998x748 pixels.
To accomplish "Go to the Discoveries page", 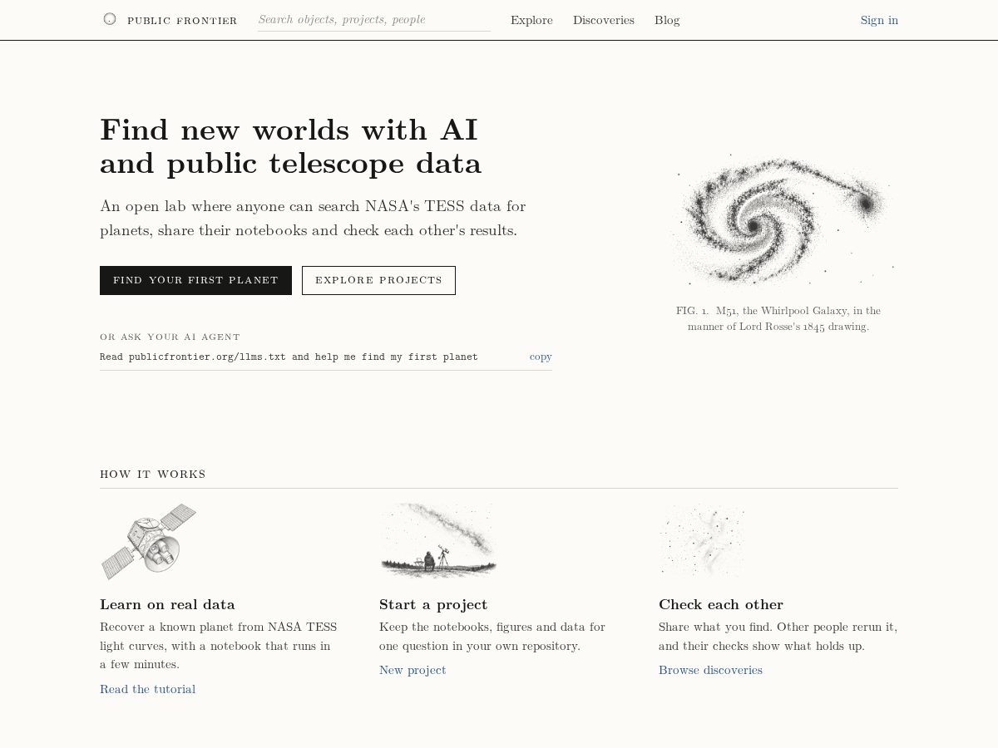I will (x=604, y=20).
